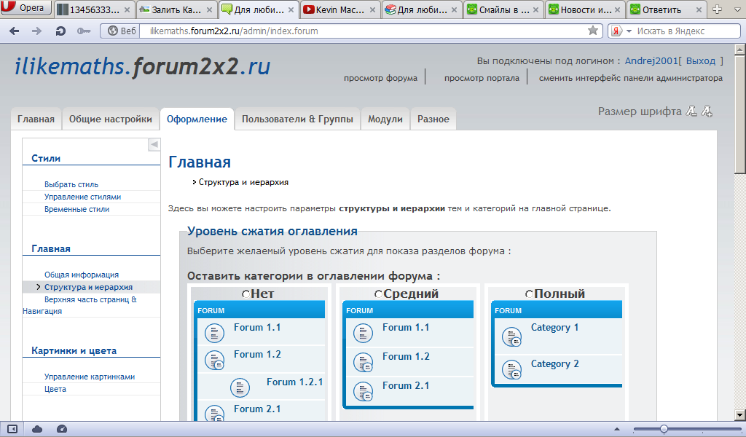Open the password key icon
Viewport: 746px width, 437px height.
84,31
